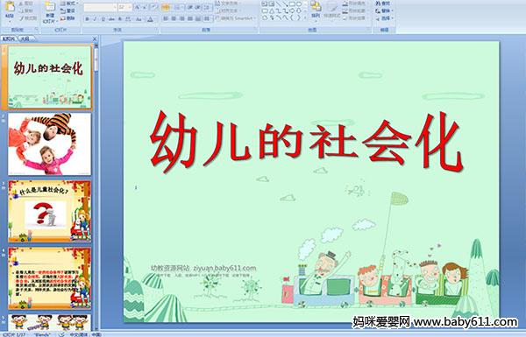This screenshot has width=526, height=337.
Task: Click the font color icon with letter A
Action: (150, 19)
